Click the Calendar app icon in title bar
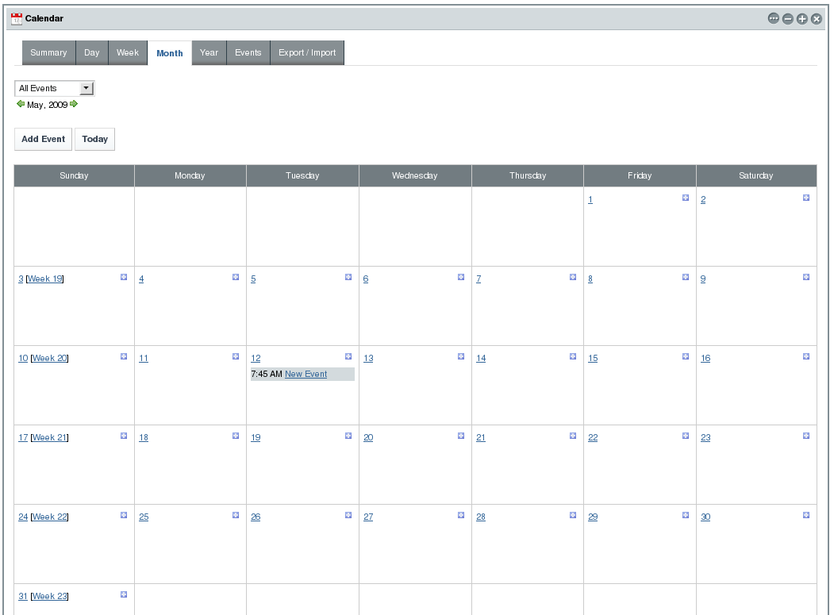 coord(17,18)
